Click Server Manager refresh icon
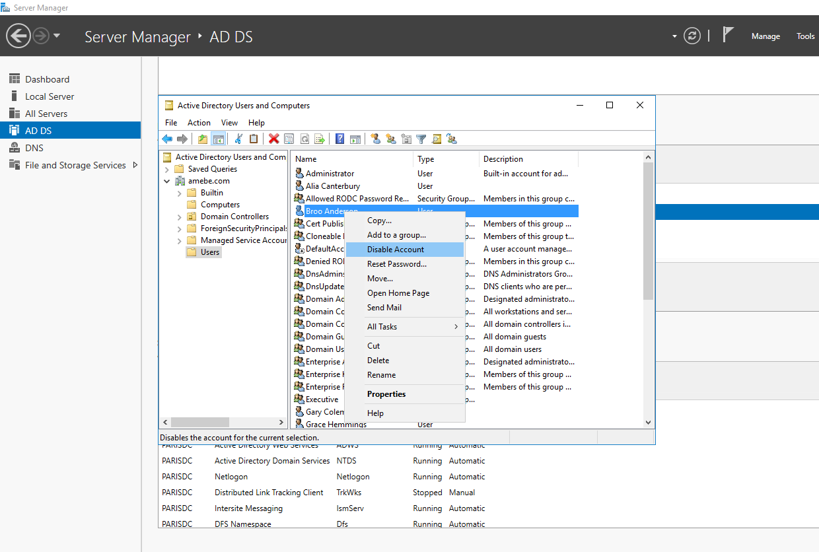This screenshot has height=552, width=819. pos(692,36)
